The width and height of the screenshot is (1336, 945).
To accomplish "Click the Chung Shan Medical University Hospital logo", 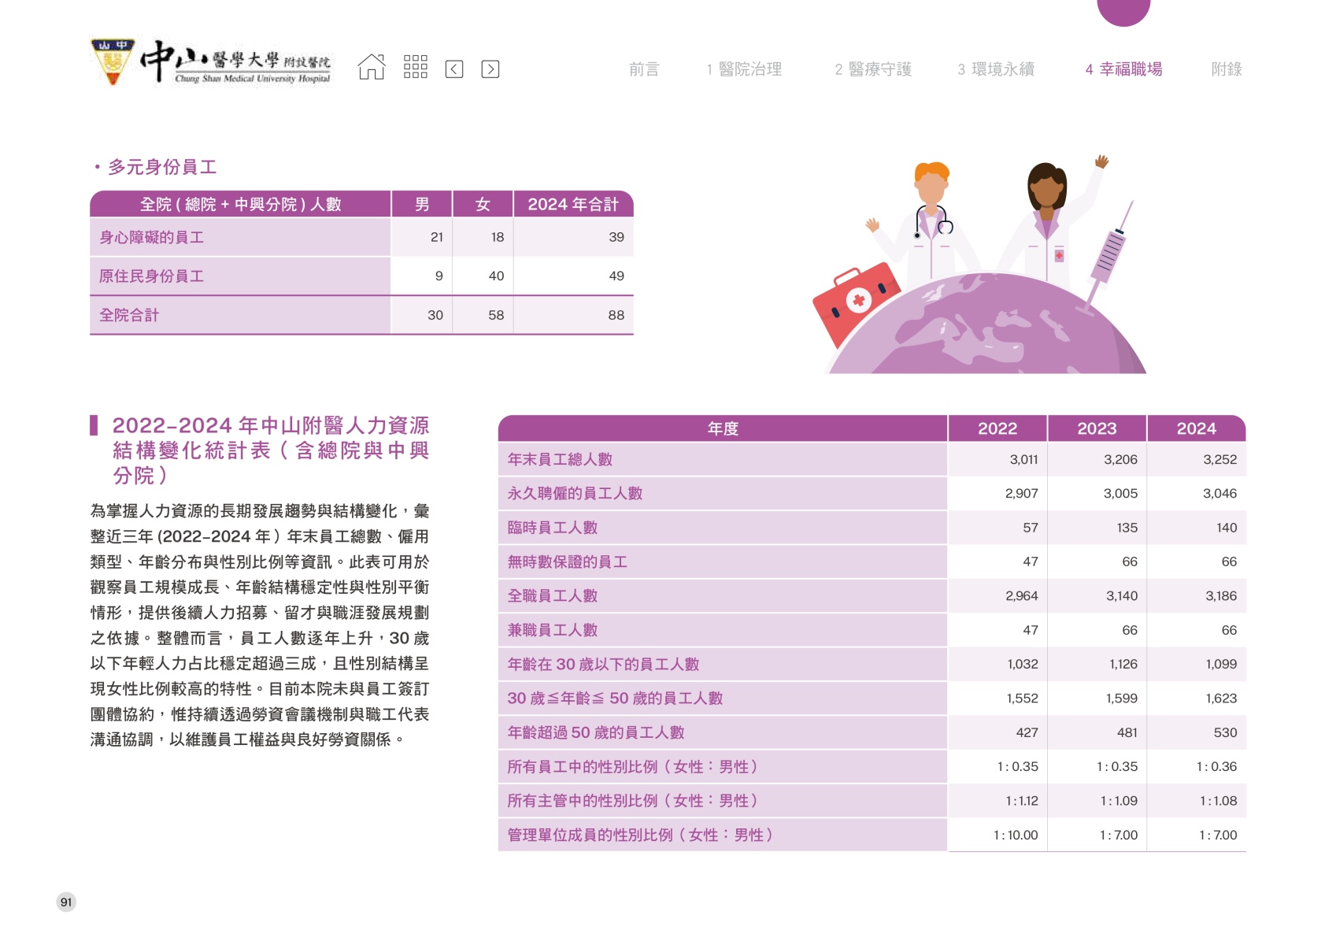I will [x=212, y=62].
